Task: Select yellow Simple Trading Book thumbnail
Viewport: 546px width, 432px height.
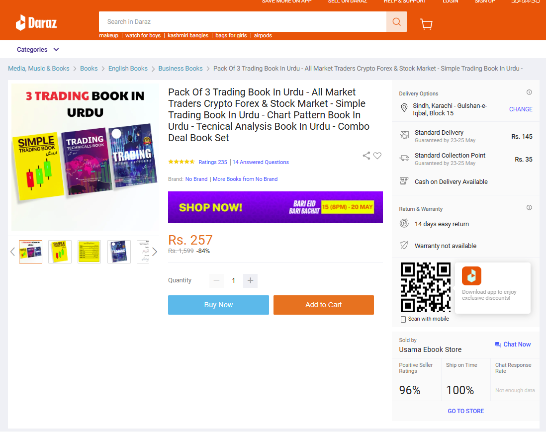Action: (60, 252)
